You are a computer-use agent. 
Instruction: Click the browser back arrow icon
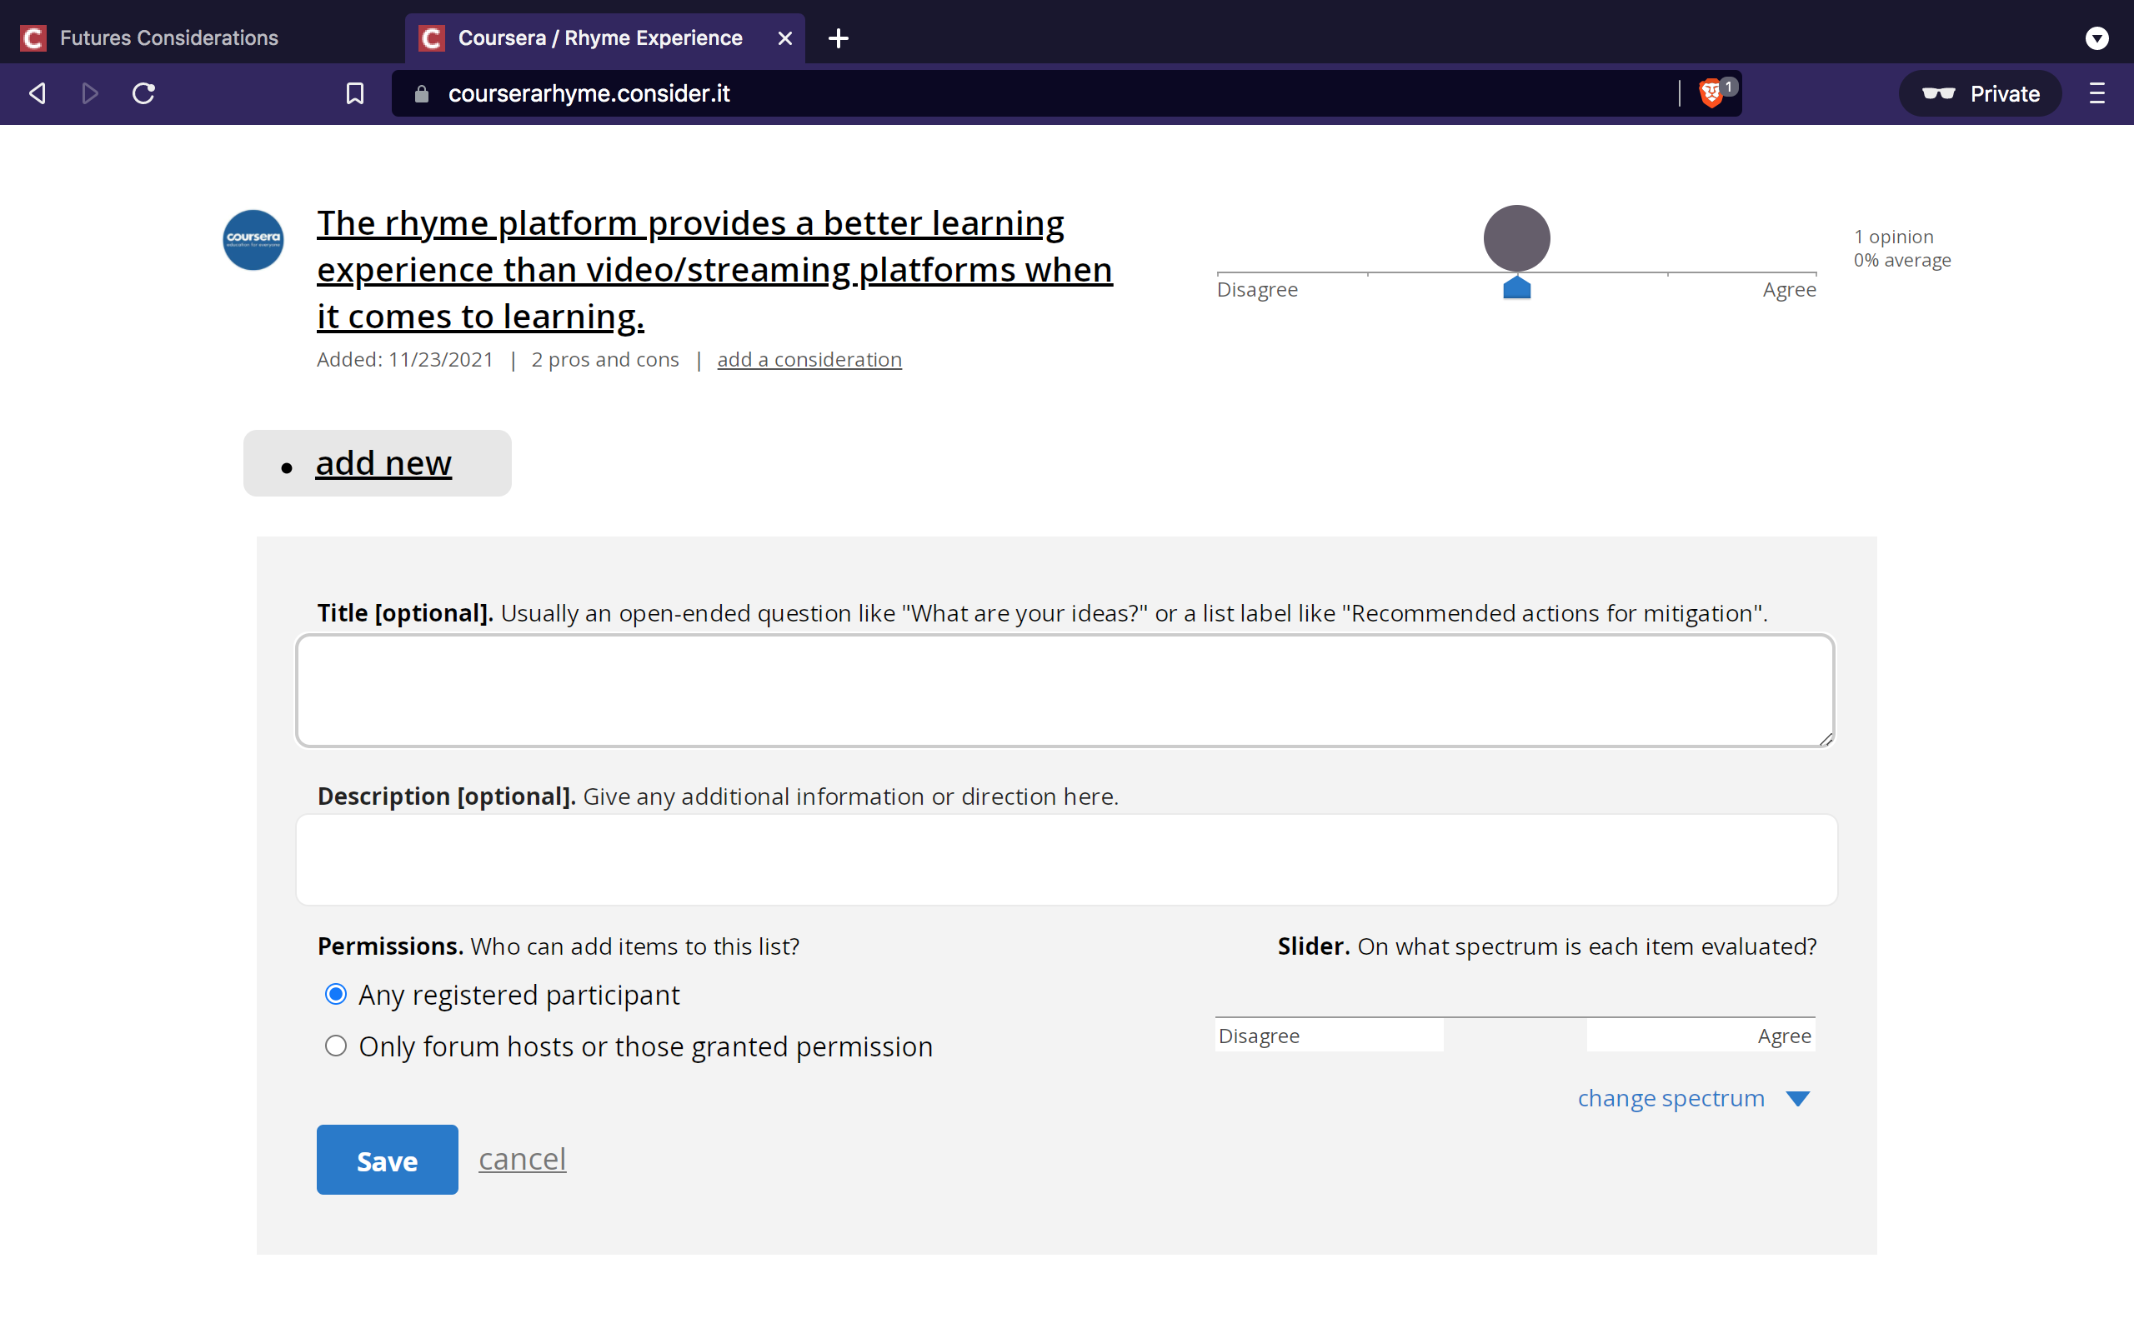tap(37, 93)
